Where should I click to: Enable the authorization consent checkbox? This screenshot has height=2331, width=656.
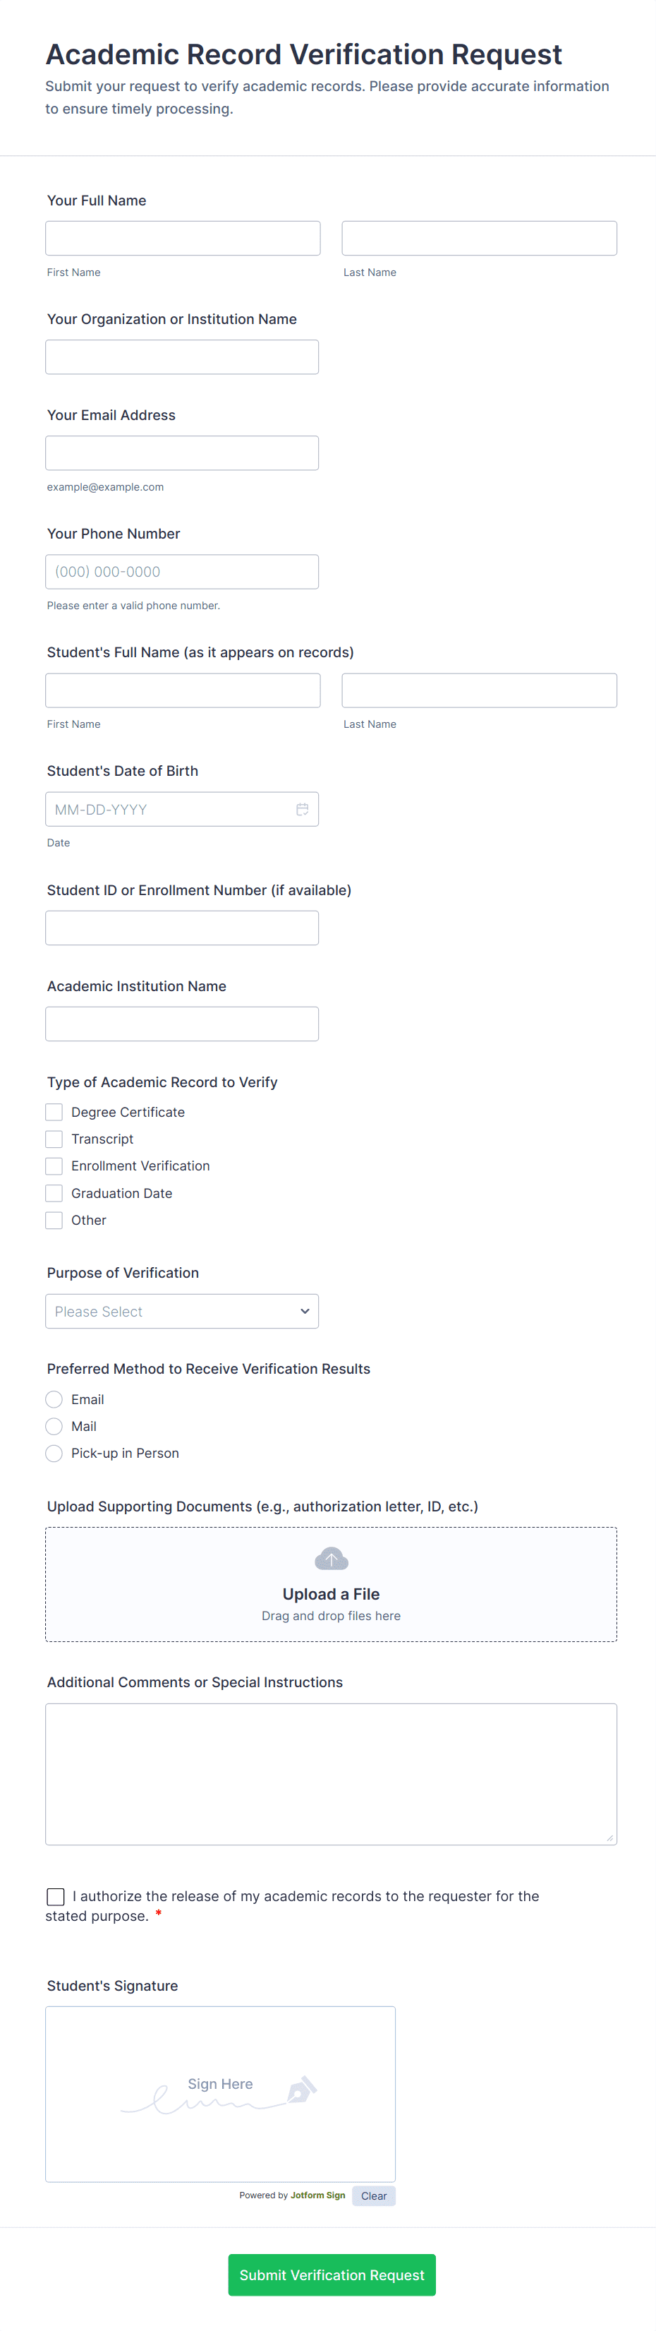pos(55,1897)
